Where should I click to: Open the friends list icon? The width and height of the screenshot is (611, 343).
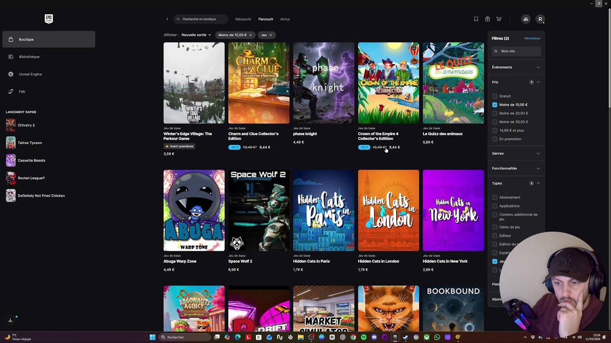tap(526, 19)
